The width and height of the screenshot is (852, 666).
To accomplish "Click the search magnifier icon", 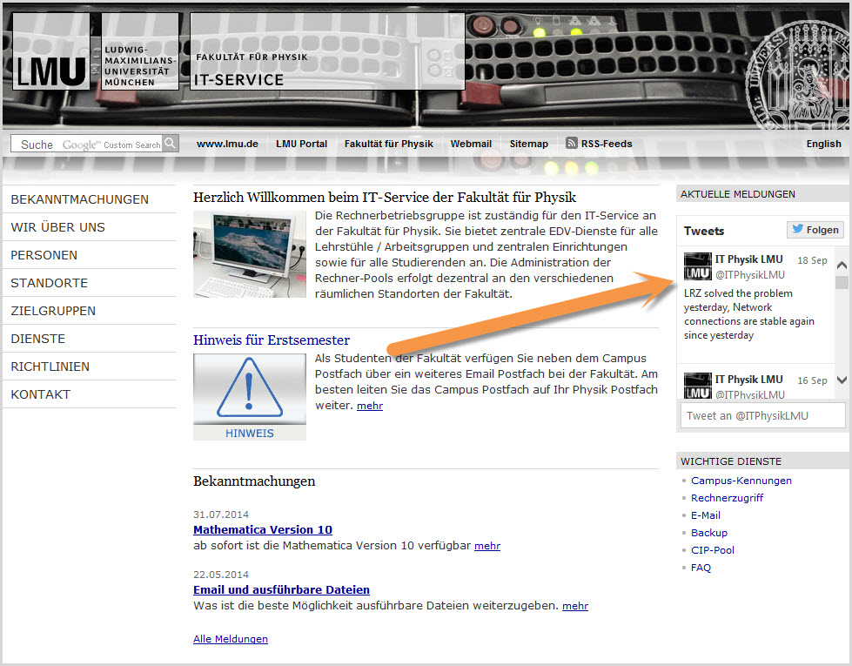I will (170, 143).
